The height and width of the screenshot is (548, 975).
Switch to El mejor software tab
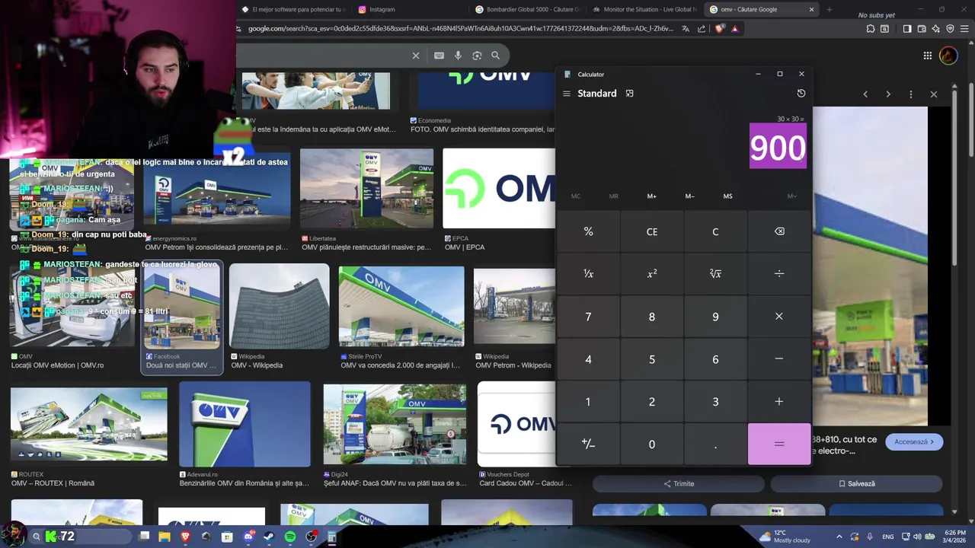click(292, 9)
